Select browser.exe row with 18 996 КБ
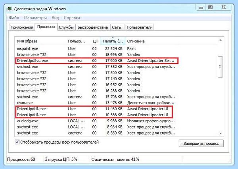This screenshot has width=238, height=169. pyautogui.click(x=116, y=55)
